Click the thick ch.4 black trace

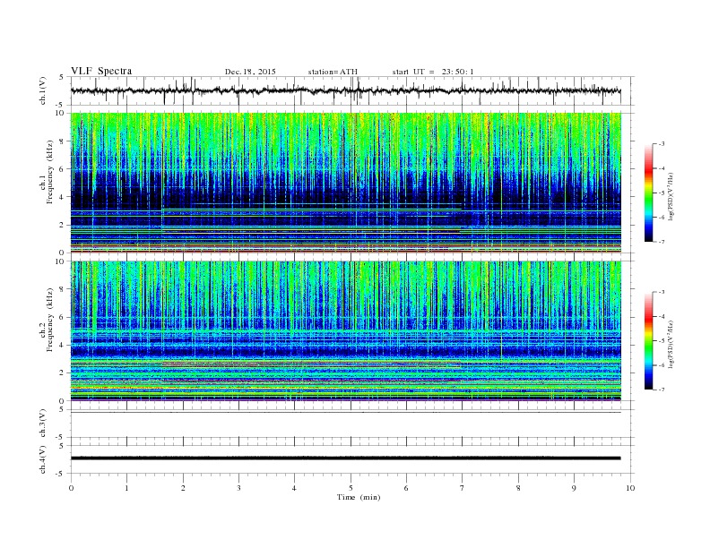[x=345, y=458]
